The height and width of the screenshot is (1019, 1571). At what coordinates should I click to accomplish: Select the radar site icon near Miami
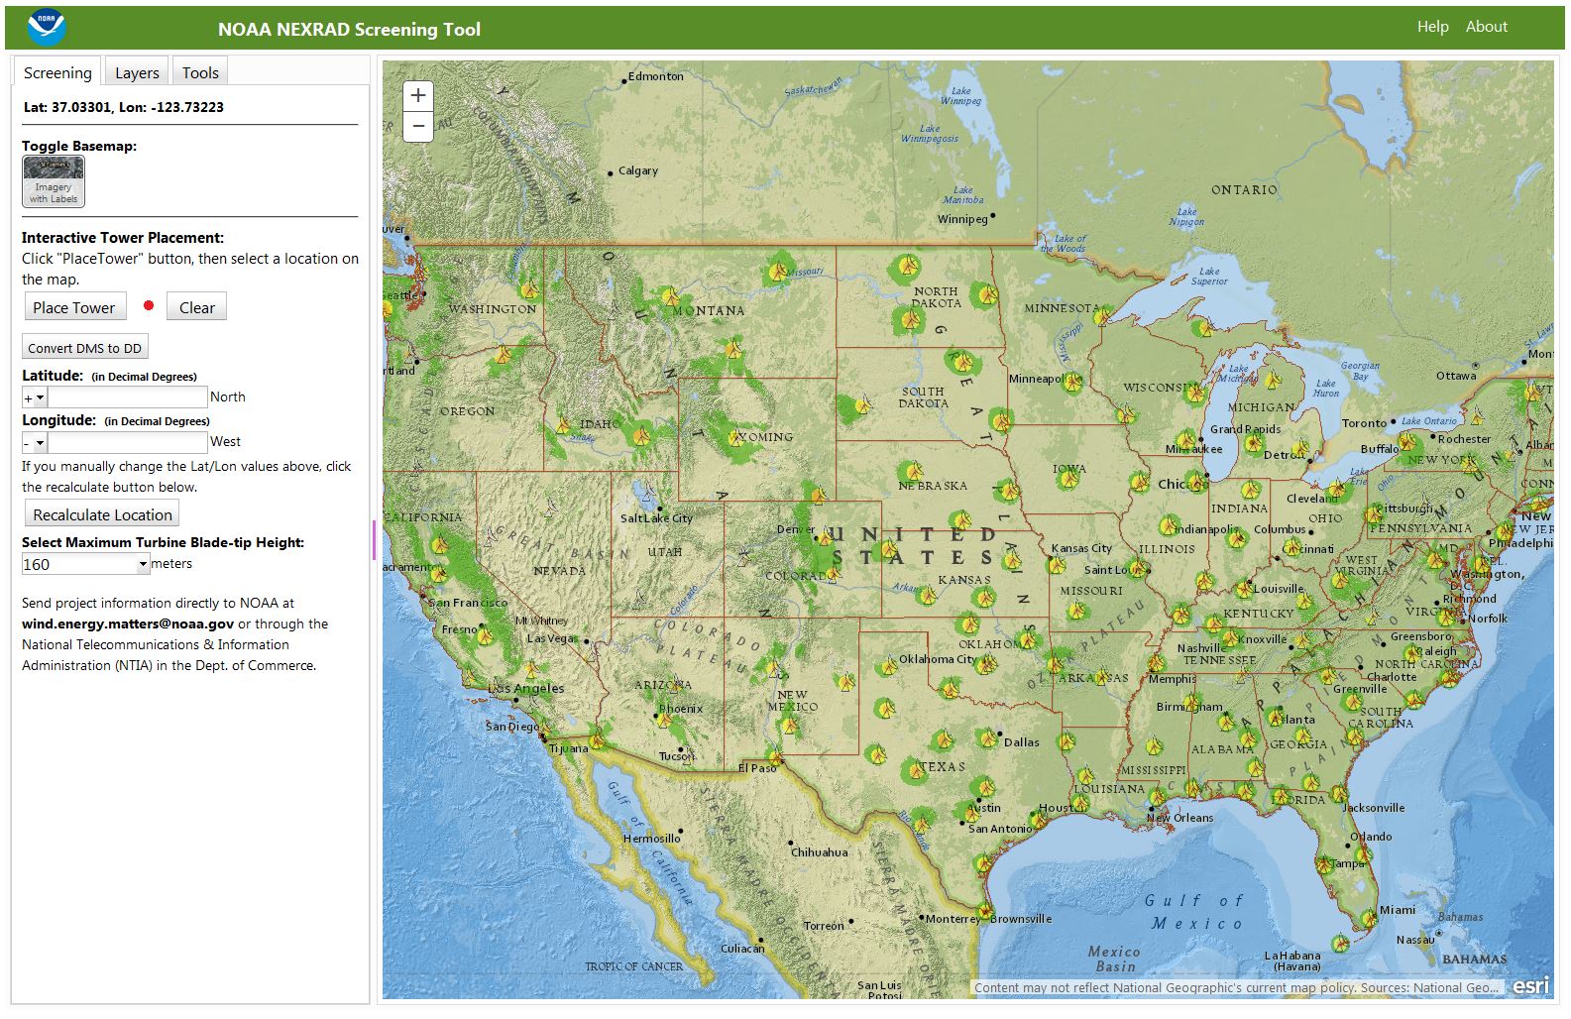pos(1369,919)
